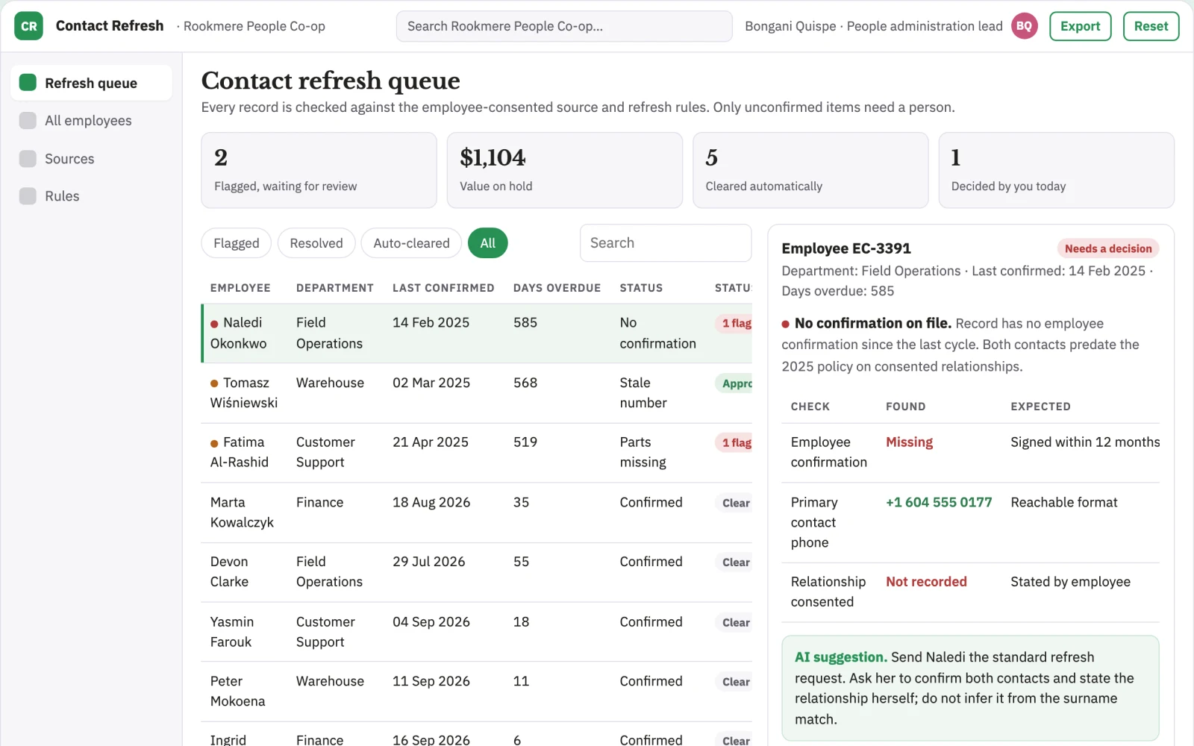
Task: Select Fatima Al-Rashid row
Action: [x=477, y=453]
